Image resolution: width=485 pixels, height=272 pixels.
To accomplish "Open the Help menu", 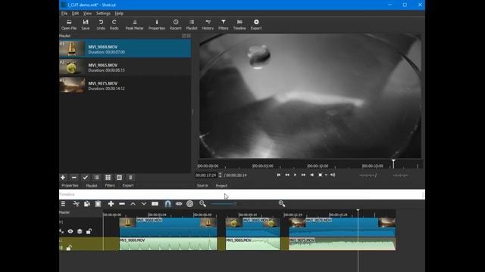I will (119, 14).
